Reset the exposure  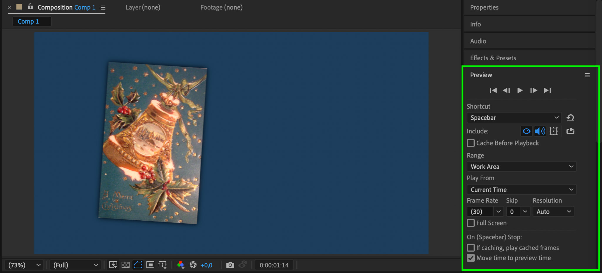(193, 265)
